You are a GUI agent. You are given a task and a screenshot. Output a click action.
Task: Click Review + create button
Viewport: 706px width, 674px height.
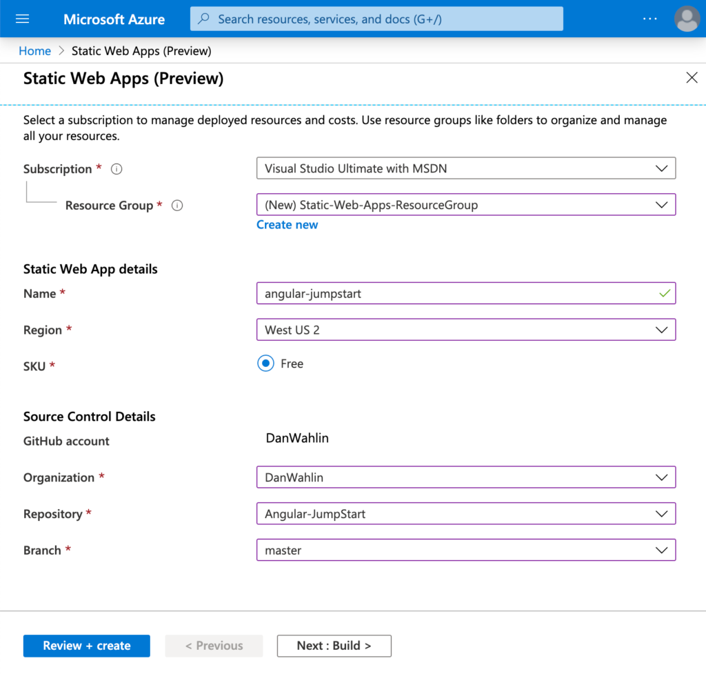[x=86, y=646]
